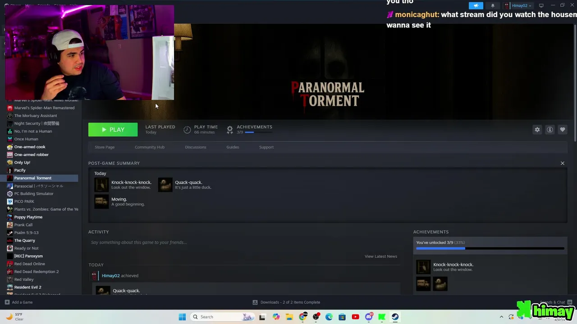
Task: Switch to Big Picture mode icon
Action: tap(541, 5)
